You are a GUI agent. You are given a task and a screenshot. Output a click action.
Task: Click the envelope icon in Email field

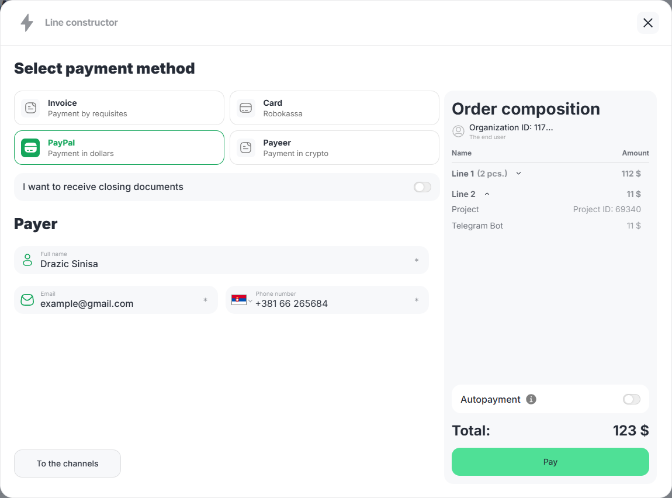pos(27,300)
